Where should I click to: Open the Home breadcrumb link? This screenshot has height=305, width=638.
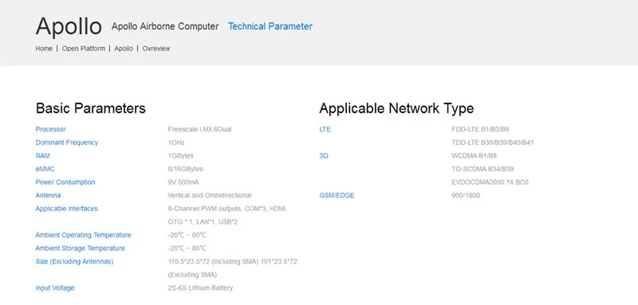pos(44,49)
